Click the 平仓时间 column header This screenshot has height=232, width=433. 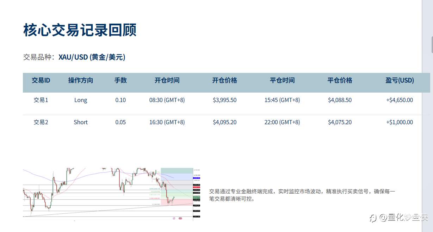click(x=282, y=80)
